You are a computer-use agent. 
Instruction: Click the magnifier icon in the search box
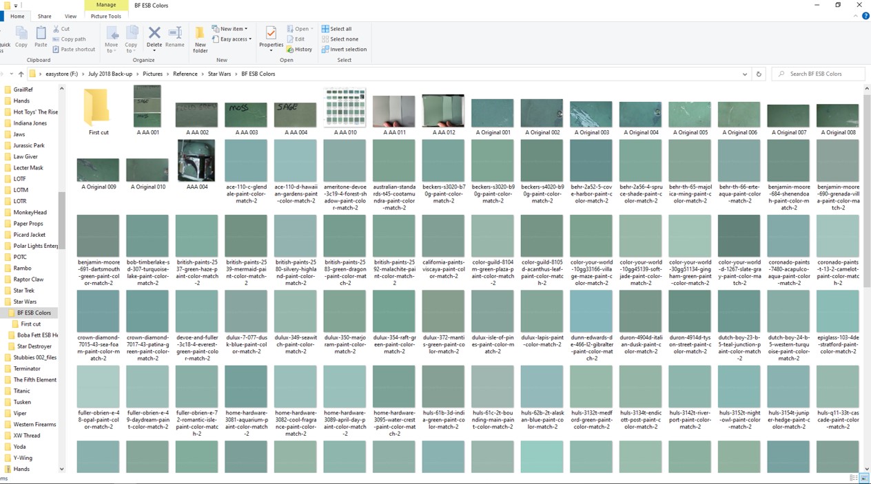[781, 74]
